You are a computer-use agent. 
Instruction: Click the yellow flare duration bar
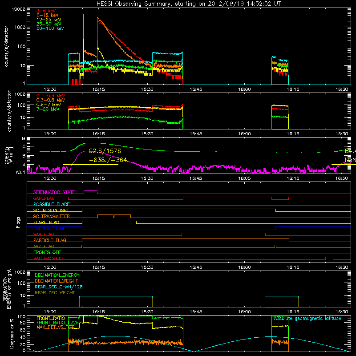pos(90,165)
